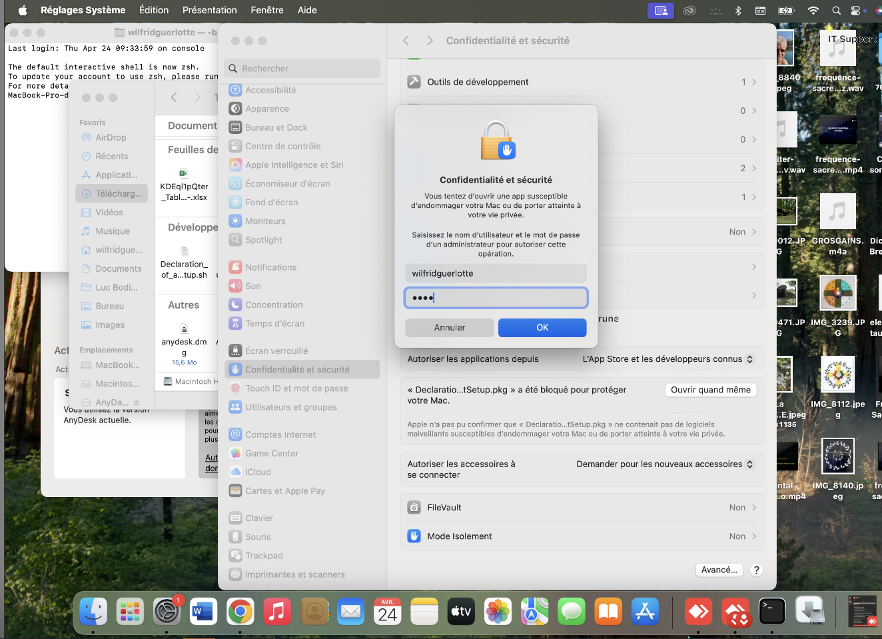Image resolution: width=882 pixels, height=639 pixels.
Task: Open the Fenêtre menu
Action: coord(267,10)
